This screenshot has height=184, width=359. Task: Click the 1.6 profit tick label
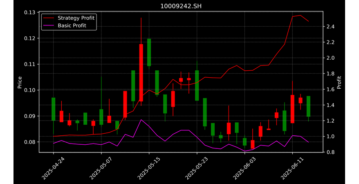330,89
